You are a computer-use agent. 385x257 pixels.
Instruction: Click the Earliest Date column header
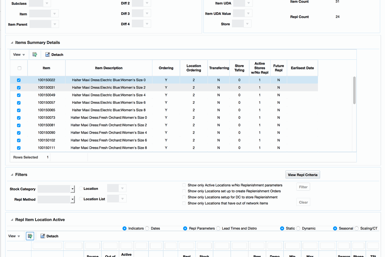tap(302, 68)
